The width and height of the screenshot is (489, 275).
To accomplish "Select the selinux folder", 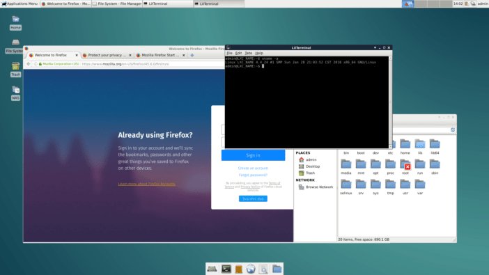I will click(346, 187).
